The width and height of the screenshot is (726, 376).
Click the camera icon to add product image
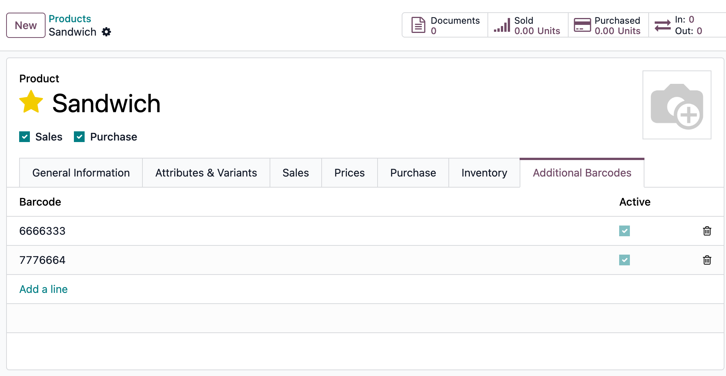point(677,105)
